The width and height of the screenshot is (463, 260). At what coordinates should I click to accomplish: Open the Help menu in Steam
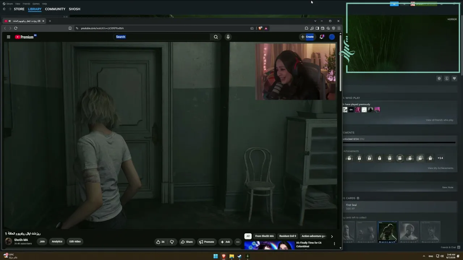pyautogui.click(x=44, y=4)
